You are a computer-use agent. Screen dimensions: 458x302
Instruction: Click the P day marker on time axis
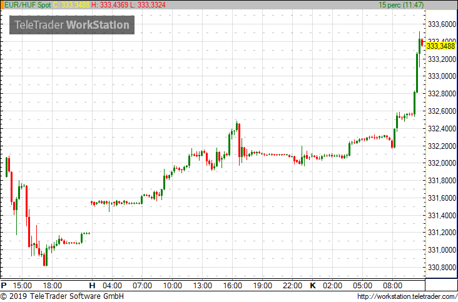click(4, 285)
